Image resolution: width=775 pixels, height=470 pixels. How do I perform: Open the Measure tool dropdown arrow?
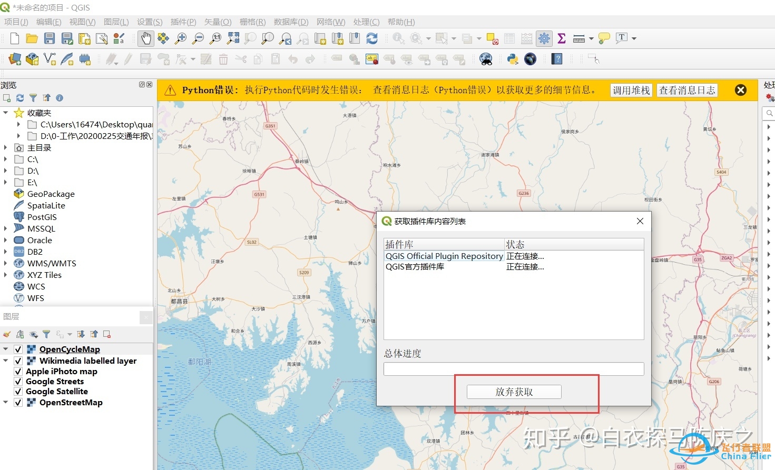coord(591,38)
